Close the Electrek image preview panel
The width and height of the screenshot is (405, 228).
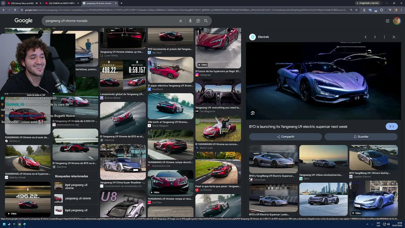394,37
